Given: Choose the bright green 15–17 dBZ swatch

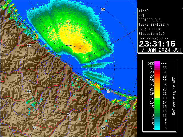Looking at the screenshot, I should (x=157, y=102).
